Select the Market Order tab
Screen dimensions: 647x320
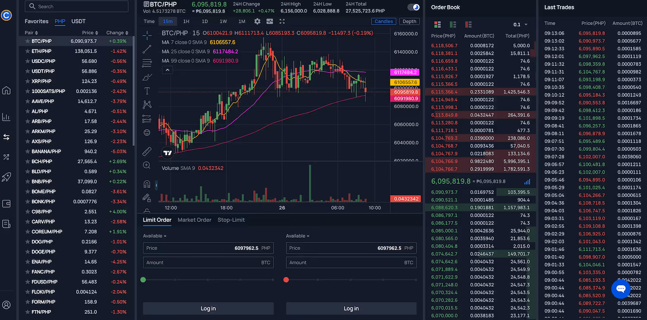(x=195, y=220)
